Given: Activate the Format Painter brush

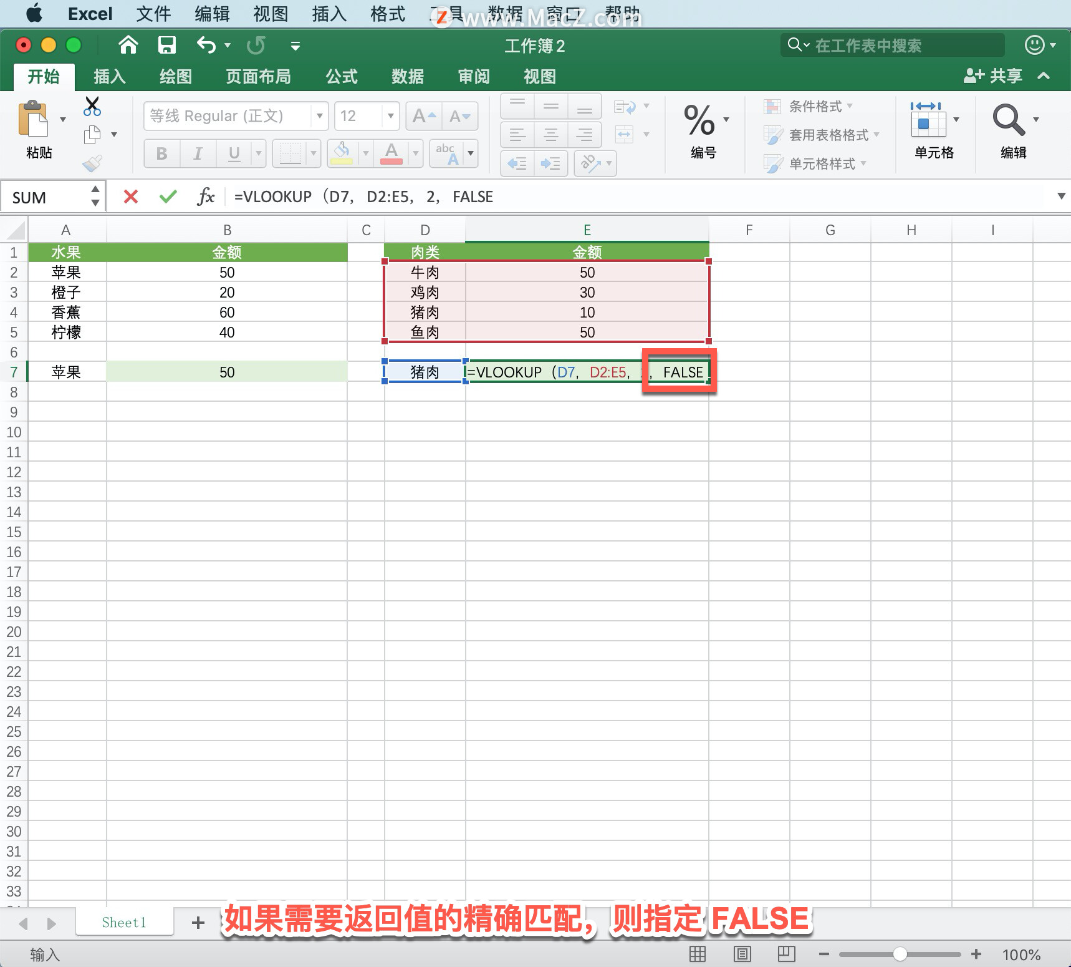Looking at the screenshot, I should 92,163.
